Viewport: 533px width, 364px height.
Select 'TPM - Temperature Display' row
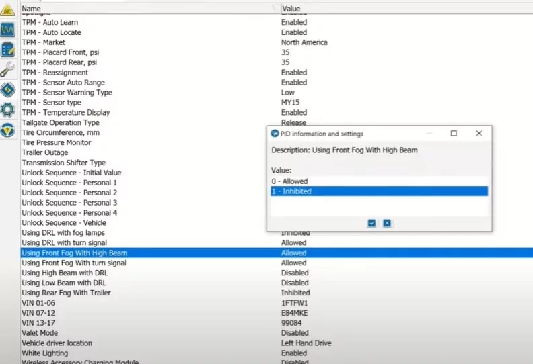pos(277,112)
